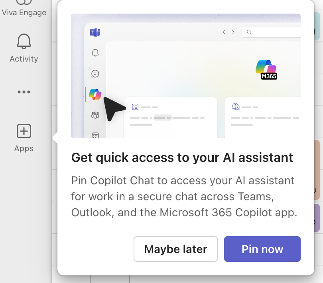Click the Pin now button

262,249
